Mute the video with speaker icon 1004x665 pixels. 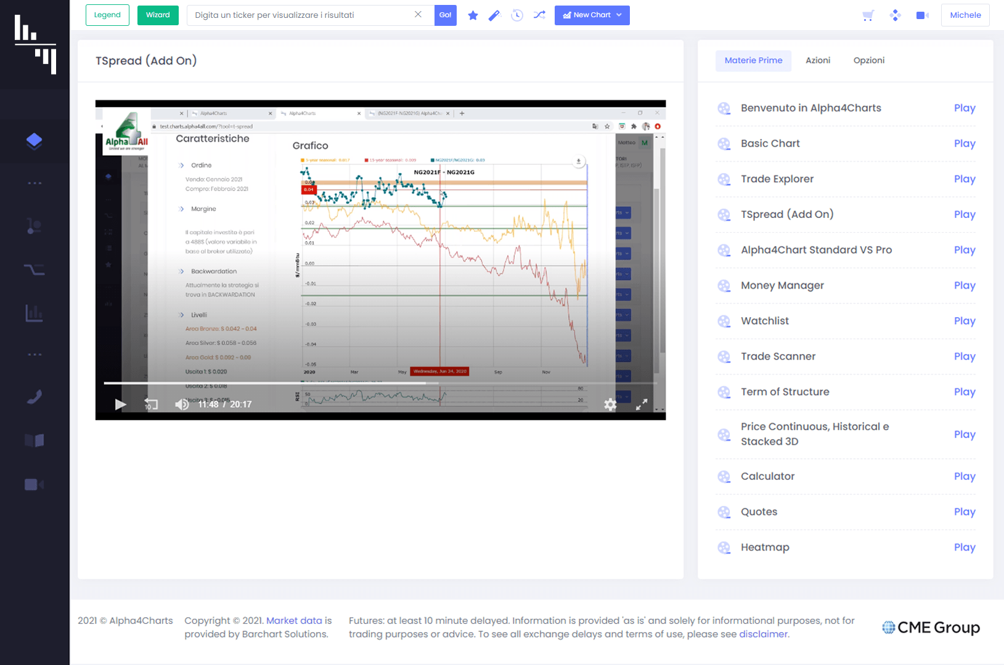(x=182, y=405)
